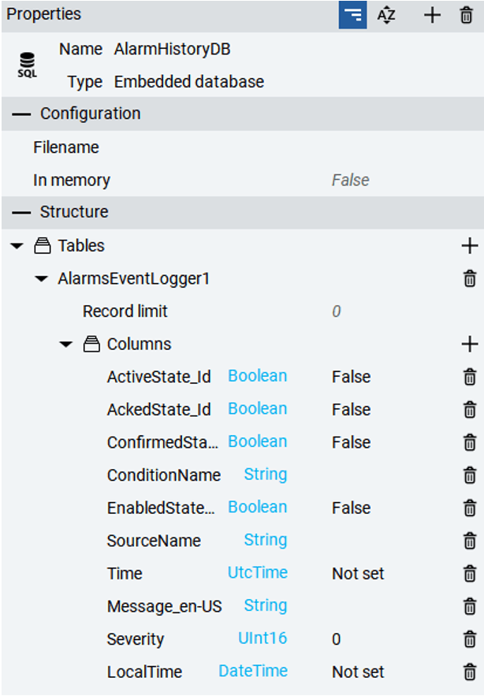This screenshot has width=484, height=696.
Task: Add a new column with Columns plus
Action: (x=469, y=344)
